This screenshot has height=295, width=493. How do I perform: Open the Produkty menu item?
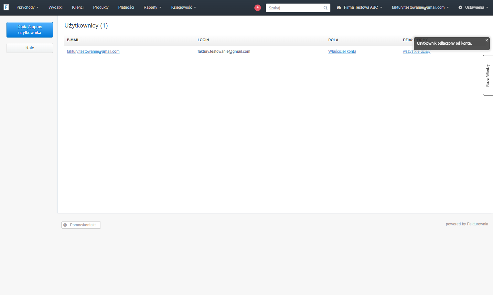pos(101,7)
